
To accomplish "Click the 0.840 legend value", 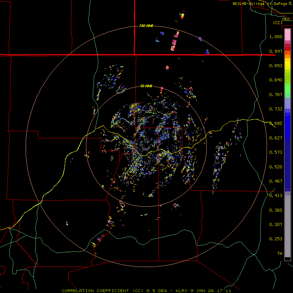I will [x=276, y=80].
